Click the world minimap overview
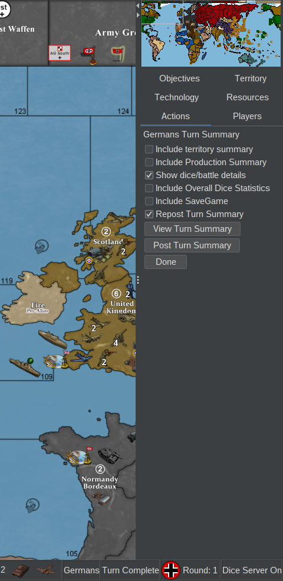This screenshot has width=283, height=581. tap(211, 34)
